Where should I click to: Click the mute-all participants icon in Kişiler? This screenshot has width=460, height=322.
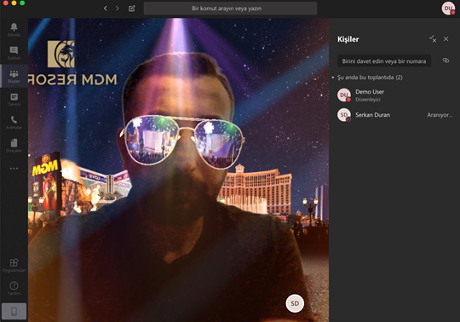click(433, 39)
